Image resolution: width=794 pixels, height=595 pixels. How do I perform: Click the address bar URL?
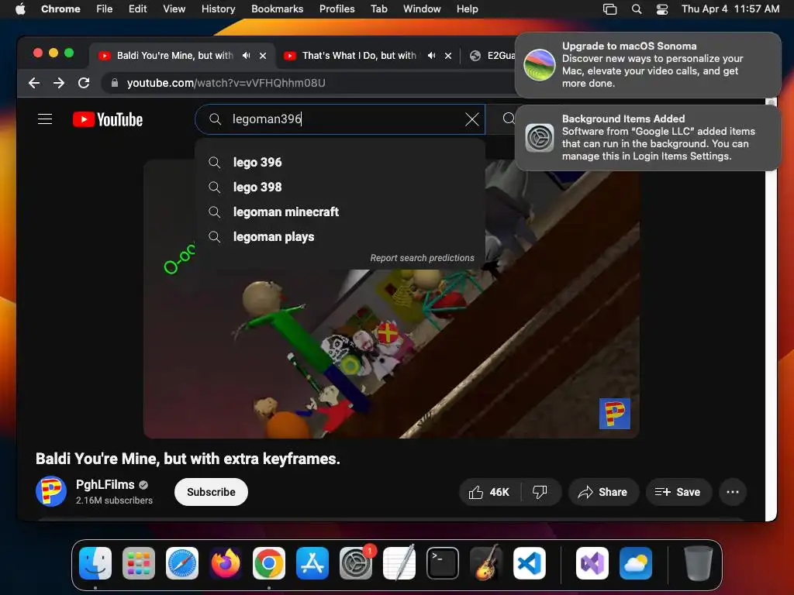click(x=226, y=83)
